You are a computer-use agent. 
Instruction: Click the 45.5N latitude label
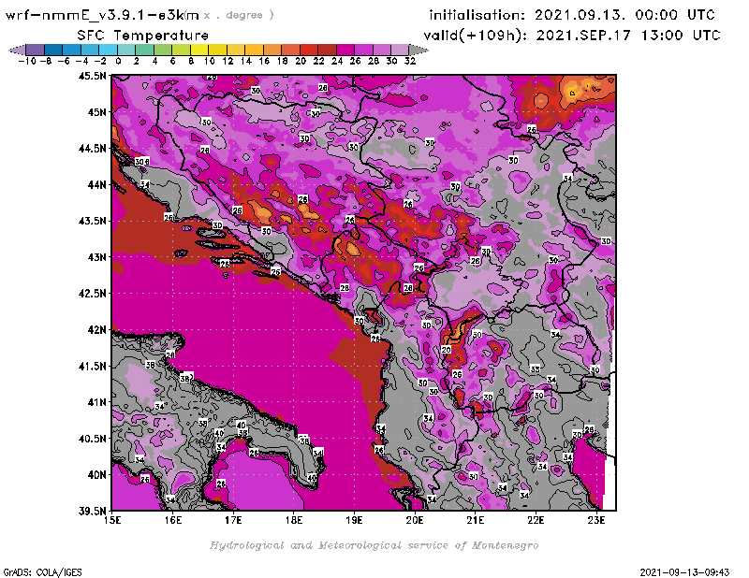[x=92, y=76]
